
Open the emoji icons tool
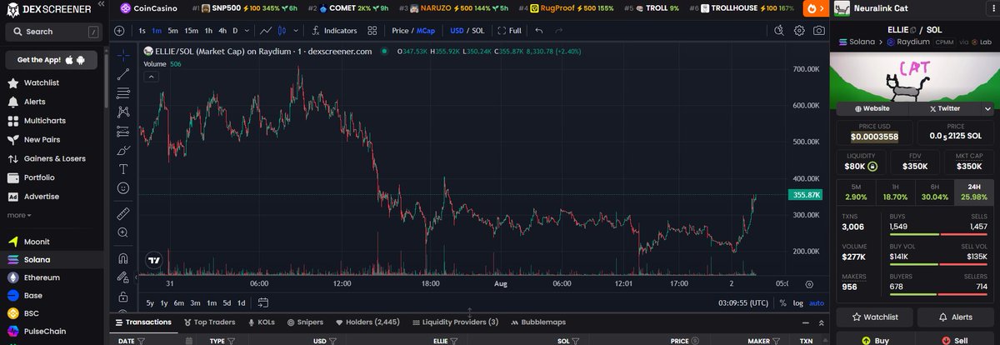(123, 188)
